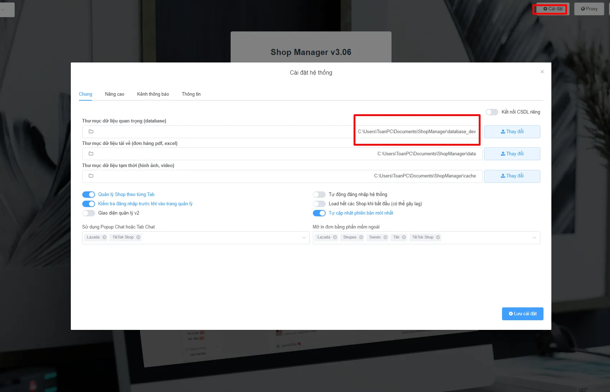Go to the Thông tin tab
The width and height of the screenshot is (610, 392).
coord(191,94)
